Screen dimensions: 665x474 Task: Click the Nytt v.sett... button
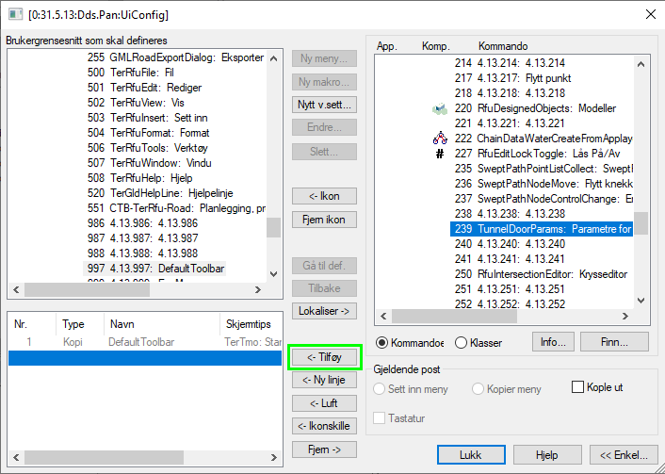[x=325, y=105]
